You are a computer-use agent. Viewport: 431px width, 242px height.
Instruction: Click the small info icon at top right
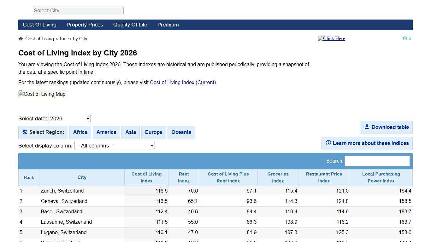tap(405, 38)
